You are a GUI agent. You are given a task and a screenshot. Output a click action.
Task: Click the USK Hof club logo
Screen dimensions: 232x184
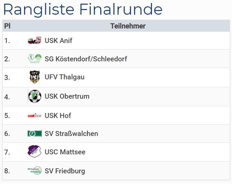click(x=34, y=116)
